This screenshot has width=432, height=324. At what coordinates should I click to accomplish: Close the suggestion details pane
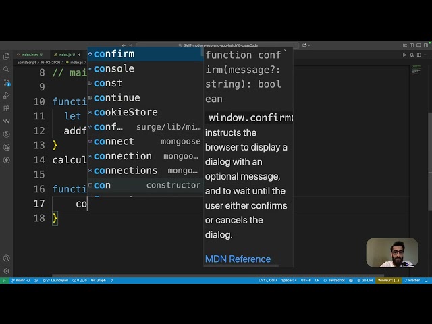tap(285, 51)
